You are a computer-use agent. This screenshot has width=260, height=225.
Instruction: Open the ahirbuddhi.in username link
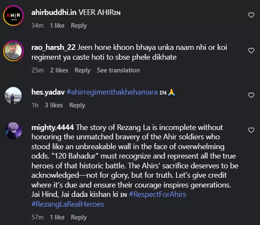(x=53, y=12)
